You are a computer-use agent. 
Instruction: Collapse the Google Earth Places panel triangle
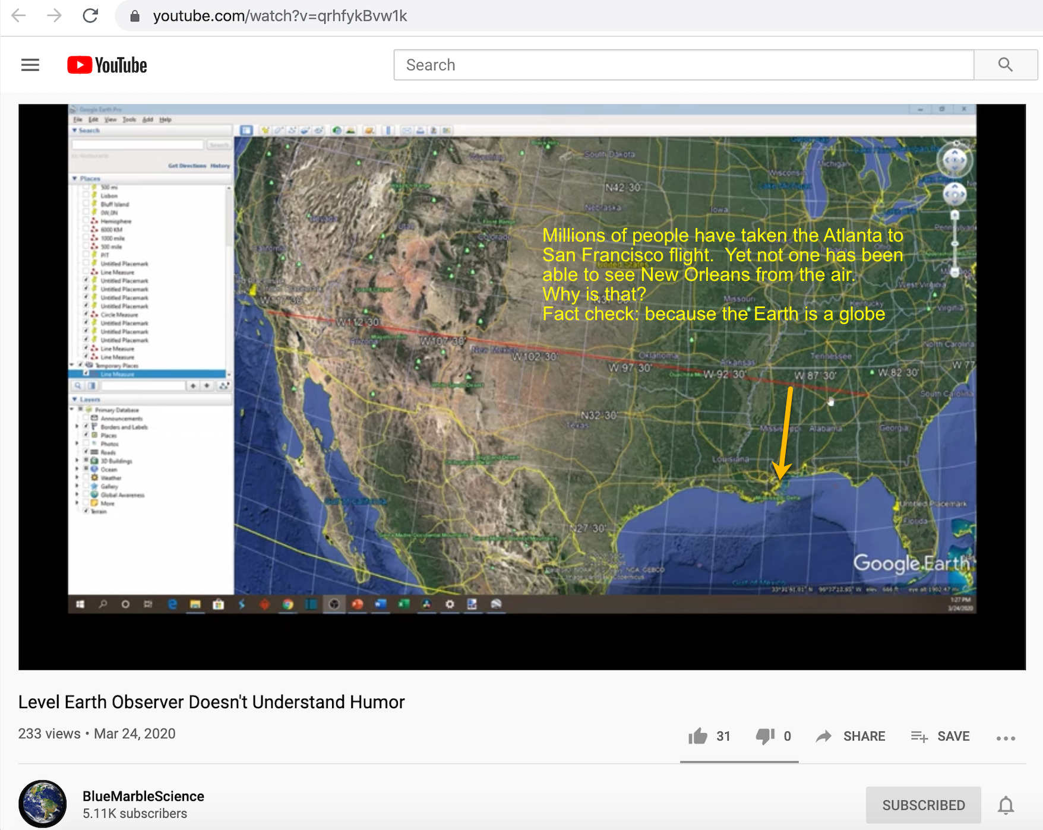75,178
